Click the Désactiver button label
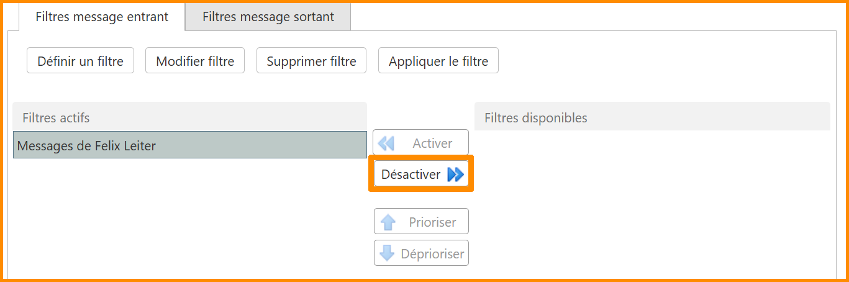Viewport: 849px width, 282px height. [411, 175]
